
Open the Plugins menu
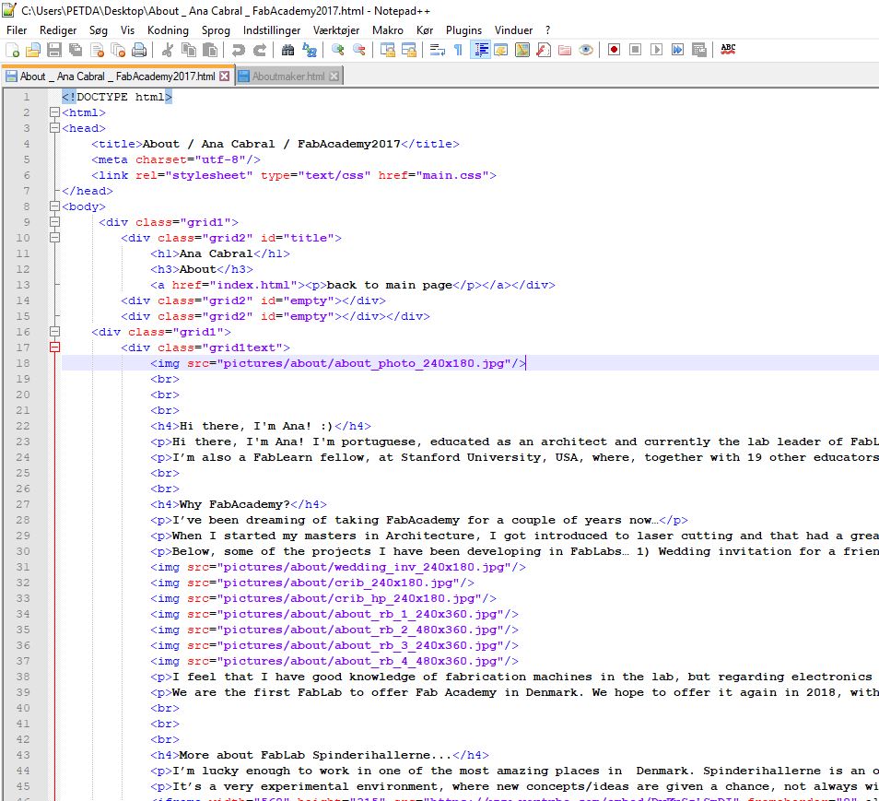(x=463, y=29)
